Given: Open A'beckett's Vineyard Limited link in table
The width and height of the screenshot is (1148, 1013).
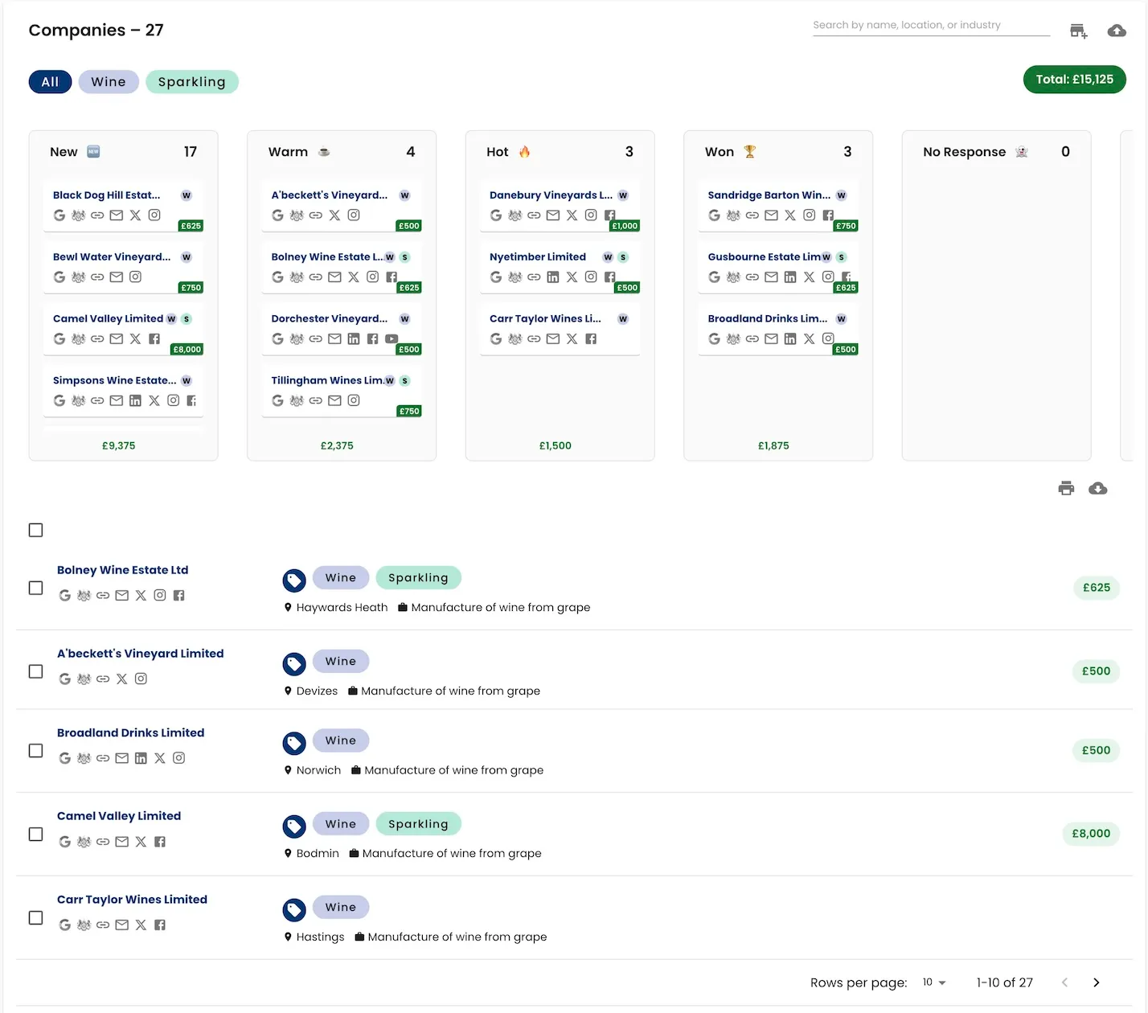Looking at the screenshot, I should pyautogui.click(x=141, y=654).
